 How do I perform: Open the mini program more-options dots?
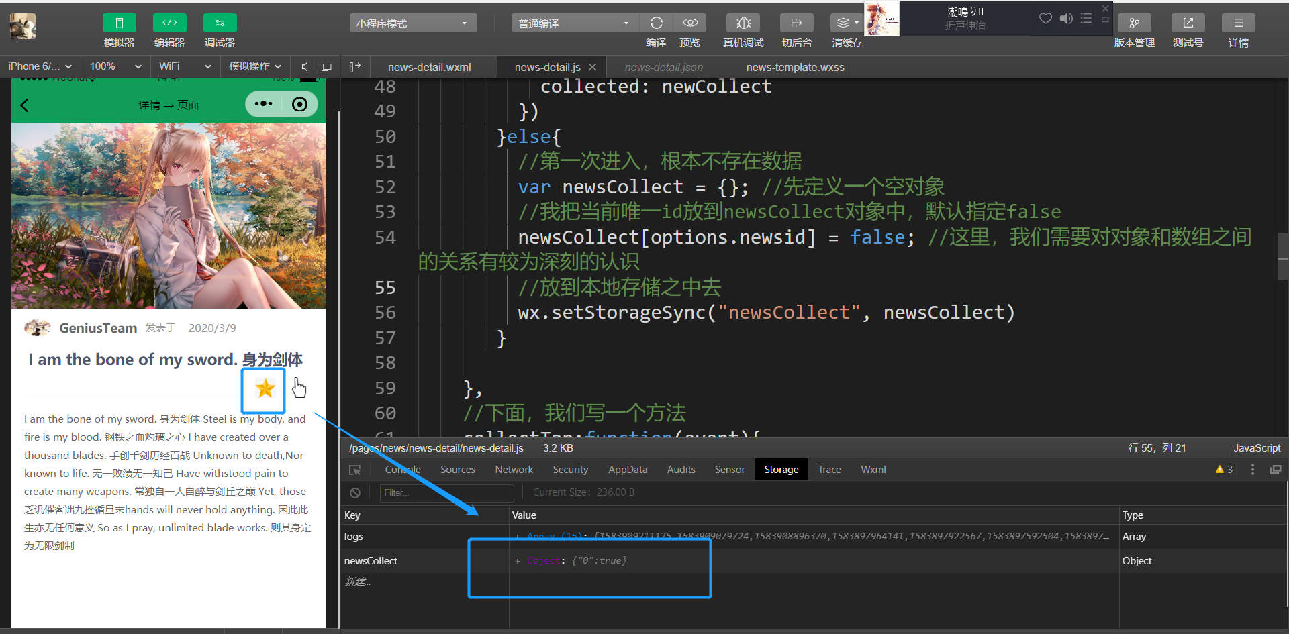click(x=264, y=104)
